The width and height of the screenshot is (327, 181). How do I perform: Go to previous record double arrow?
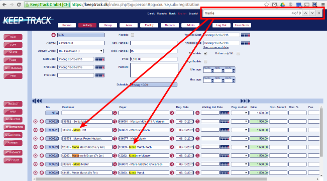39,101
